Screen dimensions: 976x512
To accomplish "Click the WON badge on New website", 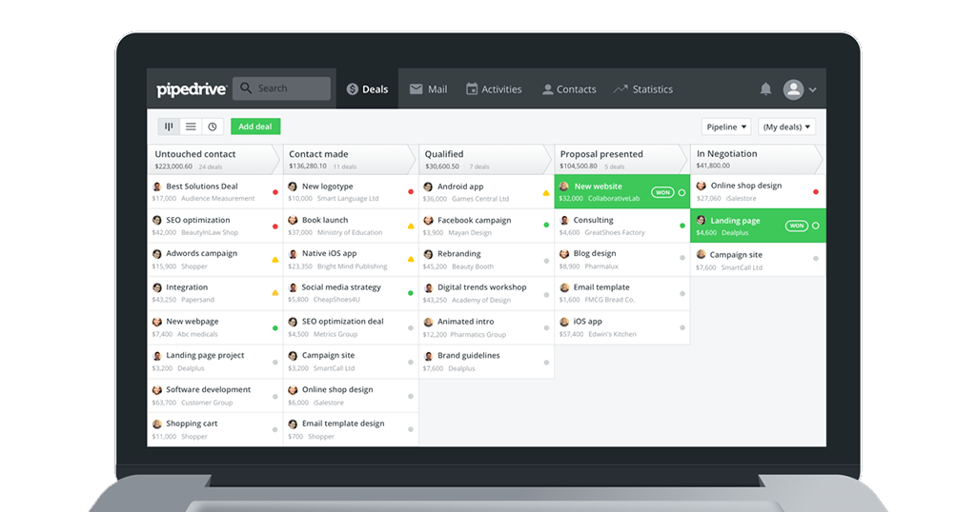I will (x=663, y=192).
